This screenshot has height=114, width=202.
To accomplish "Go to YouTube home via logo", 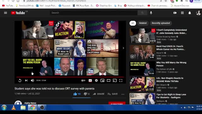I will [18, 13].
